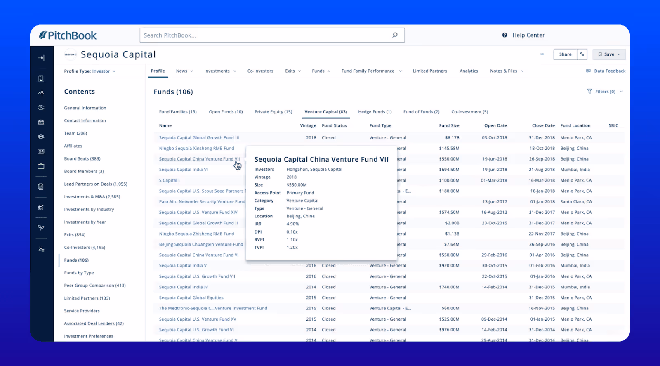Click the search magnifier icon

point(395,35)
